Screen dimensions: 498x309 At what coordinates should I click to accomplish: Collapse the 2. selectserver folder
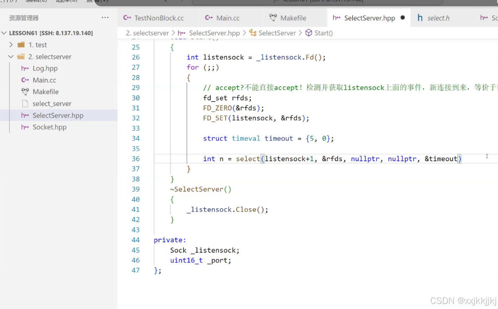[x=11, y=57]
